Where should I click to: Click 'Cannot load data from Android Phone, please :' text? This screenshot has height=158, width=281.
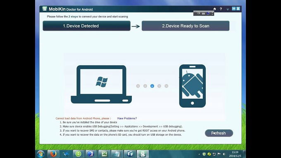tap(83, 118)
